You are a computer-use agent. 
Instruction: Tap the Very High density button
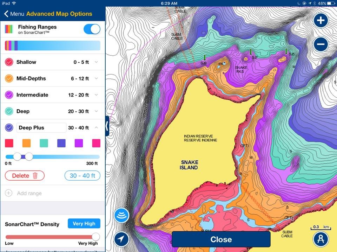coord(84,224)
